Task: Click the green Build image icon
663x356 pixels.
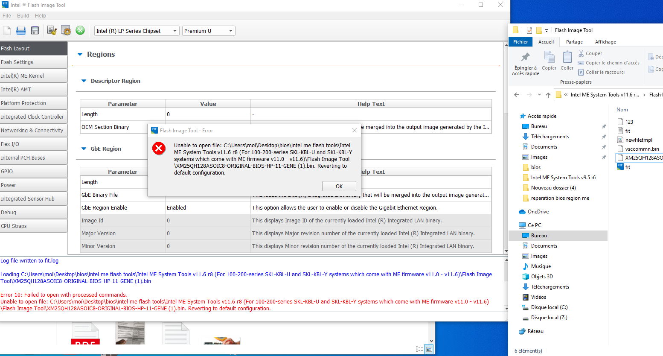Action: coord(80,30)
